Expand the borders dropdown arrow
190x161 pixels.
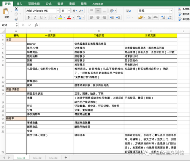(x=55, y=17)
